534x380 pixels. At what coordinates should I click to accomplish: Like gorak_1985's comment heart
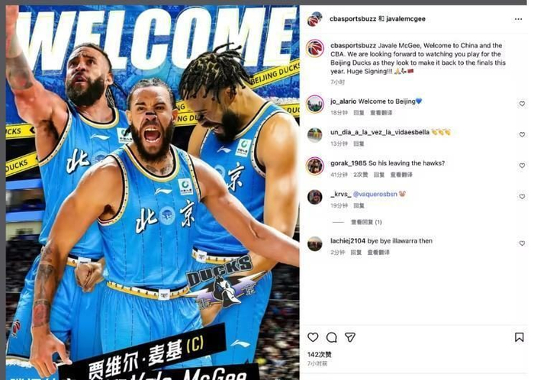pyautogui.click(x=522, y=166)
